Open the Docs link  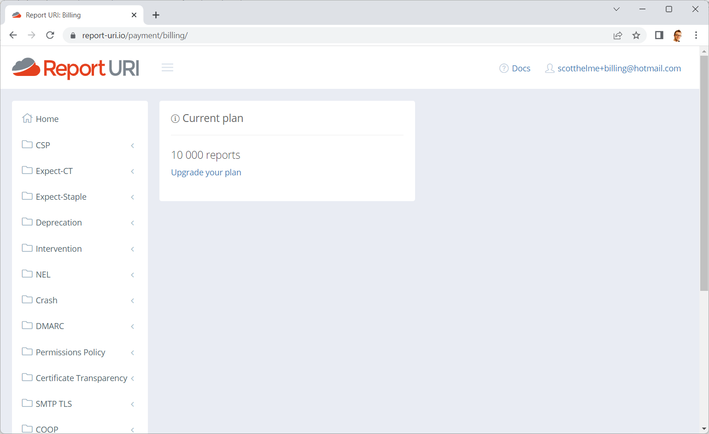coord(521,69)
